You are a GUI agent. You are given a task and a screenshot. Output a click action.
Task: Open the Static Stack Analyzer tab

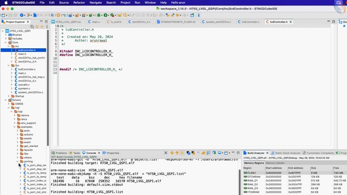[x=286, y=153]
